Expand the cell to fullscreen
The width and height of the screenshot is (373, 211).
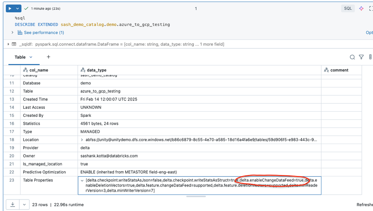click(370, 8)
